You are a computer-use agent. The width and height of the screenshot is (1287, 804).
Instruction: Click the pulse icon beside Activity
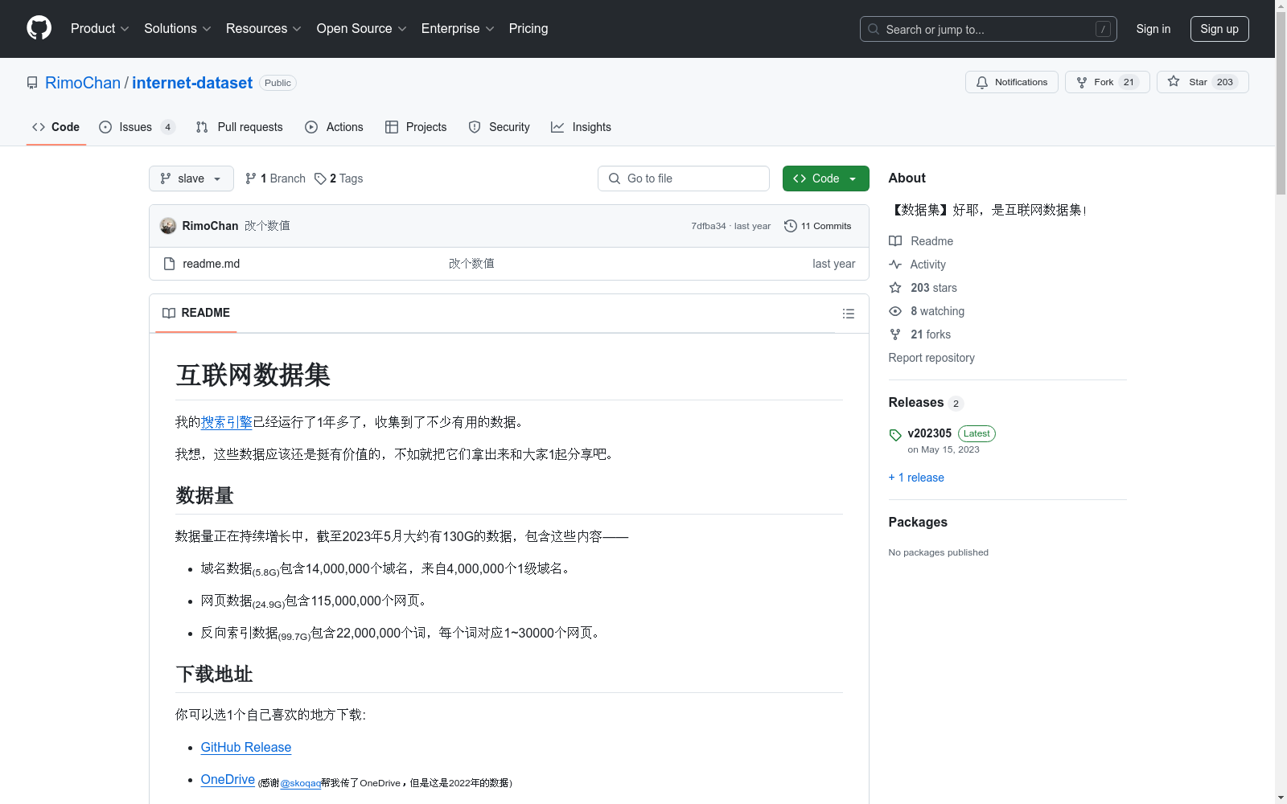(x=895, y=265)
